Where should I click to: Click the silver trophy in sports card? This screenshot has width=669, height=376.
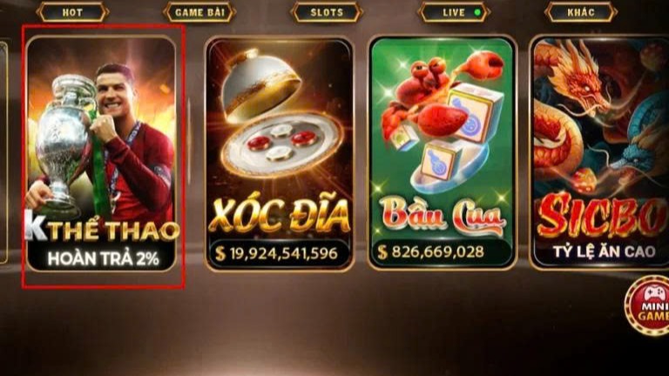pyautogui.click(x=64, y=143)
